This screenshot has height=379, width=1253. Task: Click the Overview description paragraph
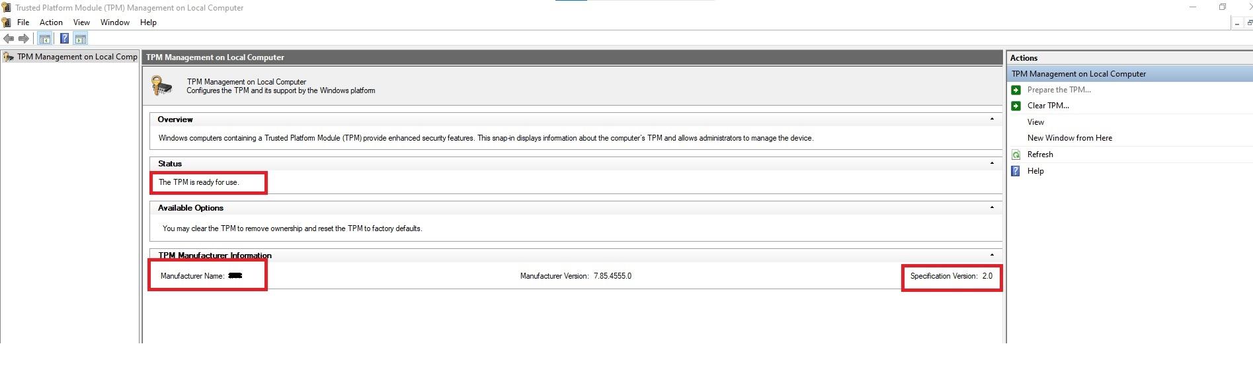tap(486, 138)
